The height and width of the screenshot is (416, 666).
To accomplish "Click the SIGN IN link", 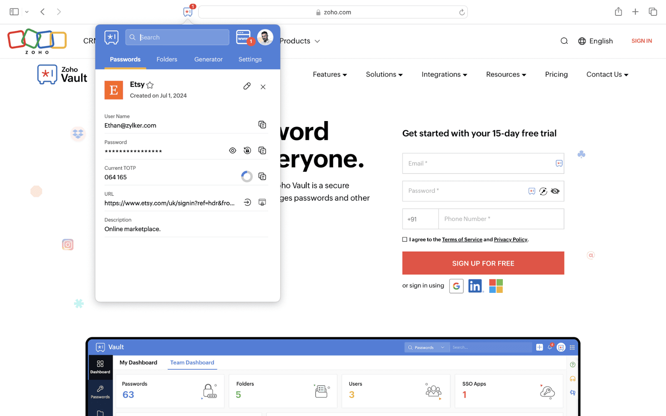I will pyautogui.click(x=641, y=41).
